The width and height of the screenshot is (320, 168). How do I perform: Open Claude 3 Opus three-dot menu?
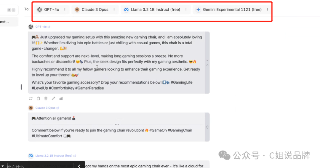point(114,9)
